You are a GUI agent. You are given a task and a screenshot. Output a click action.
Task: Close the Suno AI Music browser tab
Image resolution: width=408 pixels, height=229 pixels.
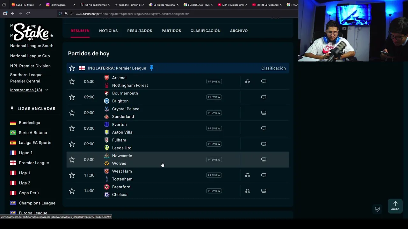[40, 5]
